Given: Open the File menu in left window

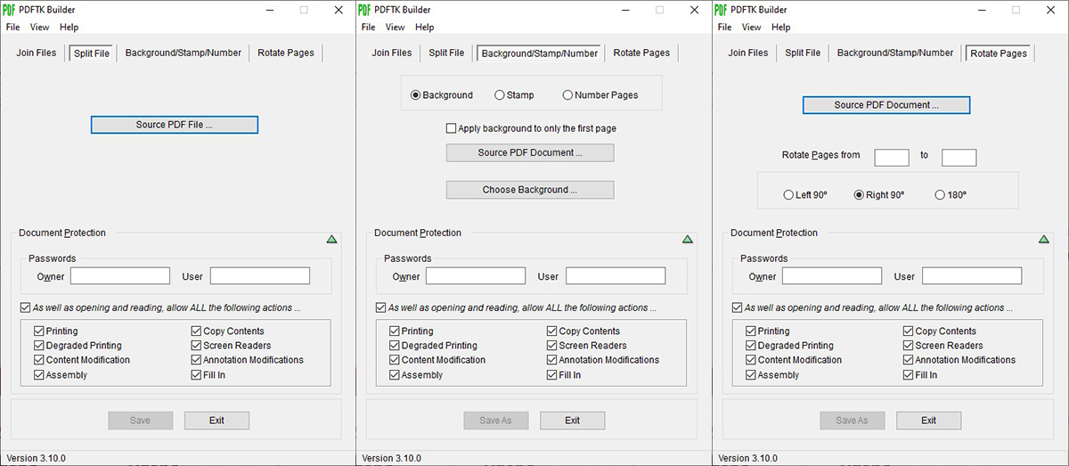Looking at the screenshot, I should 12,28.
